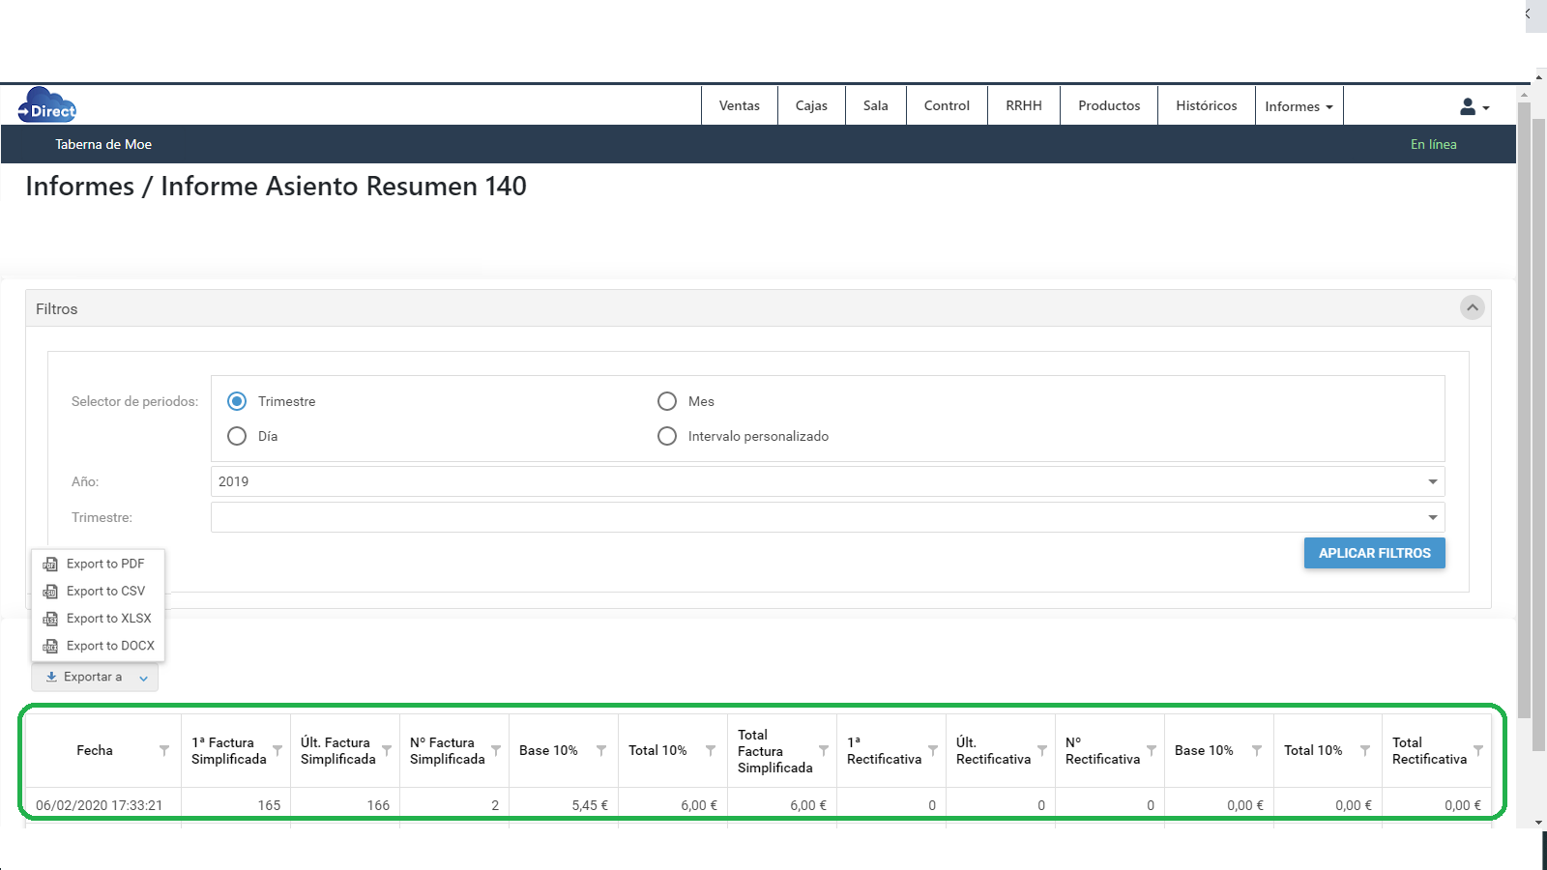Click the Export to CSV file icon
The width and height of the screenshot is (1547, 870).
tap(50, 592)
